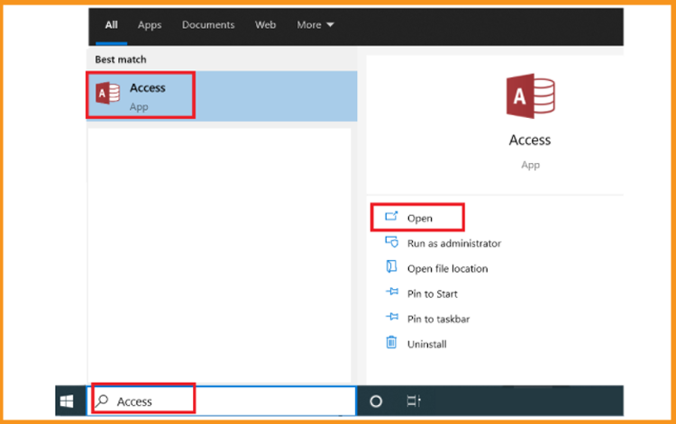Click the Best match heading
The image size is (676, 424).
coord(121,59)
